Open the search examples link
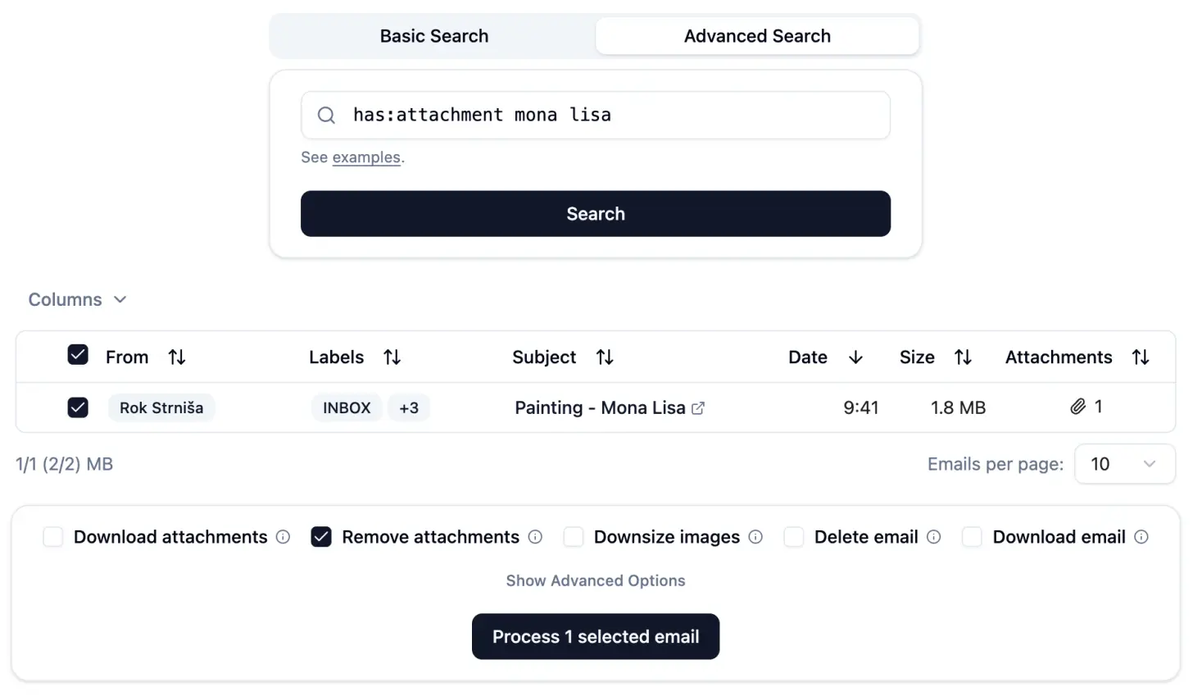Screen dimensions: 1193x696 366,157
